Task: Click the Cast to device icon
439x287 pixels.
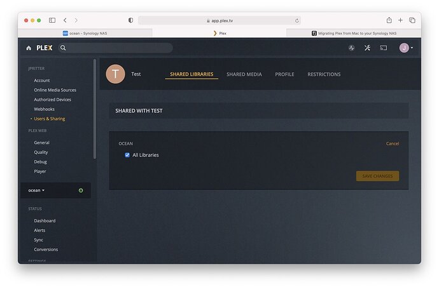Action: (x=384, y=48)
